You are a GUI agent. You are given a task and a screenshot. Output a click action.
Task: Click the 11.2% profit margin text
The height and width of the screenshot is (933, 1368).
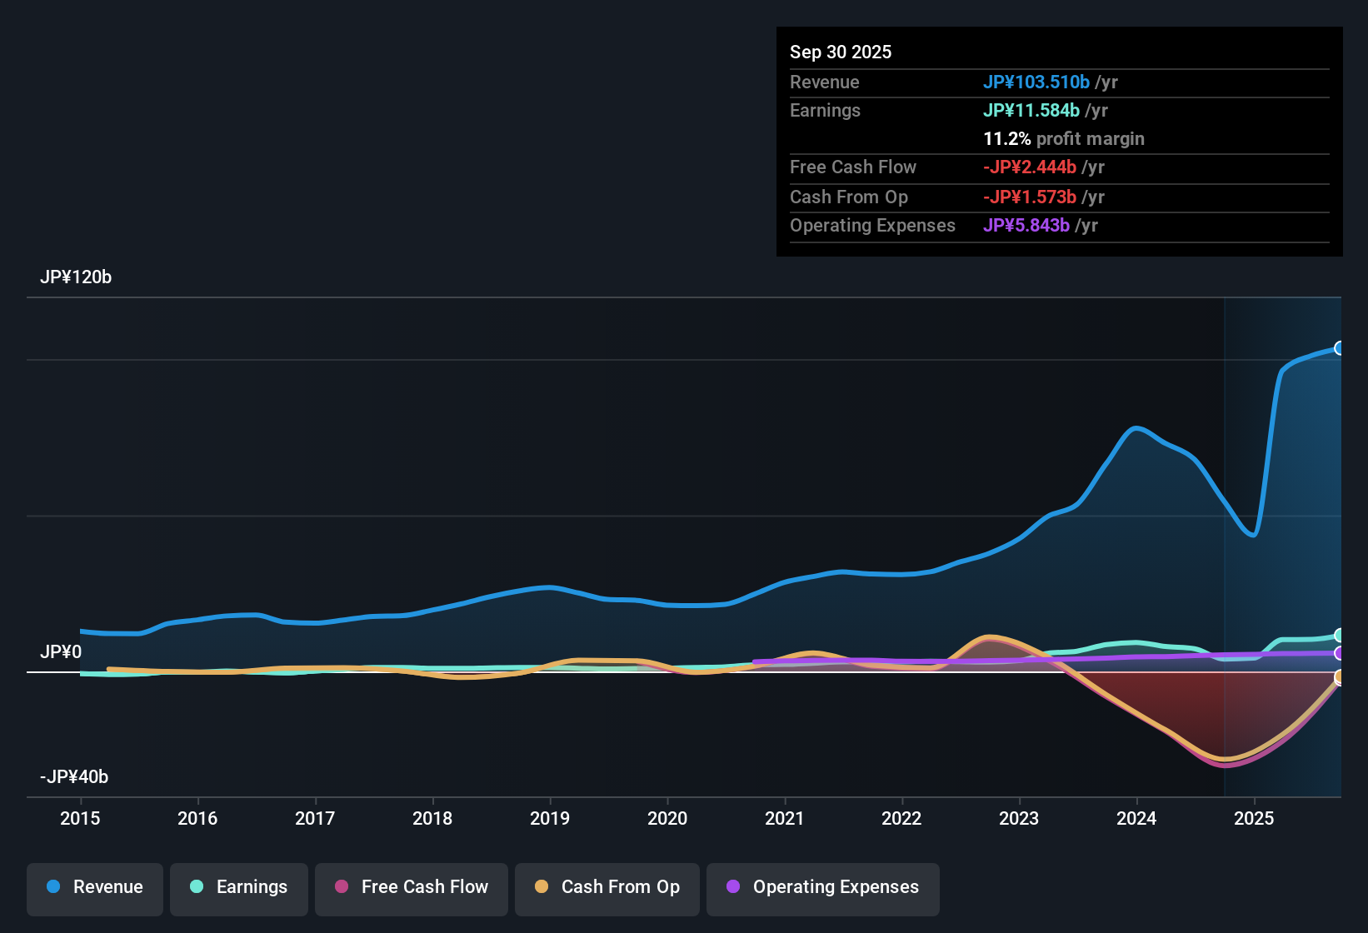[1064, 138]
